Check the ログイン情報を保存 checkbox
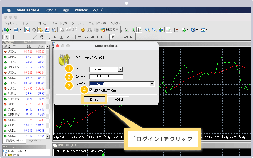 (91, 90)
